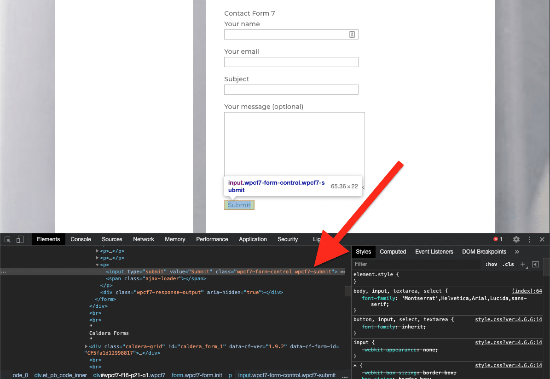Open the Computed styles tab
The width and height of the screenshot is (550, 379).
click(393, 251)
